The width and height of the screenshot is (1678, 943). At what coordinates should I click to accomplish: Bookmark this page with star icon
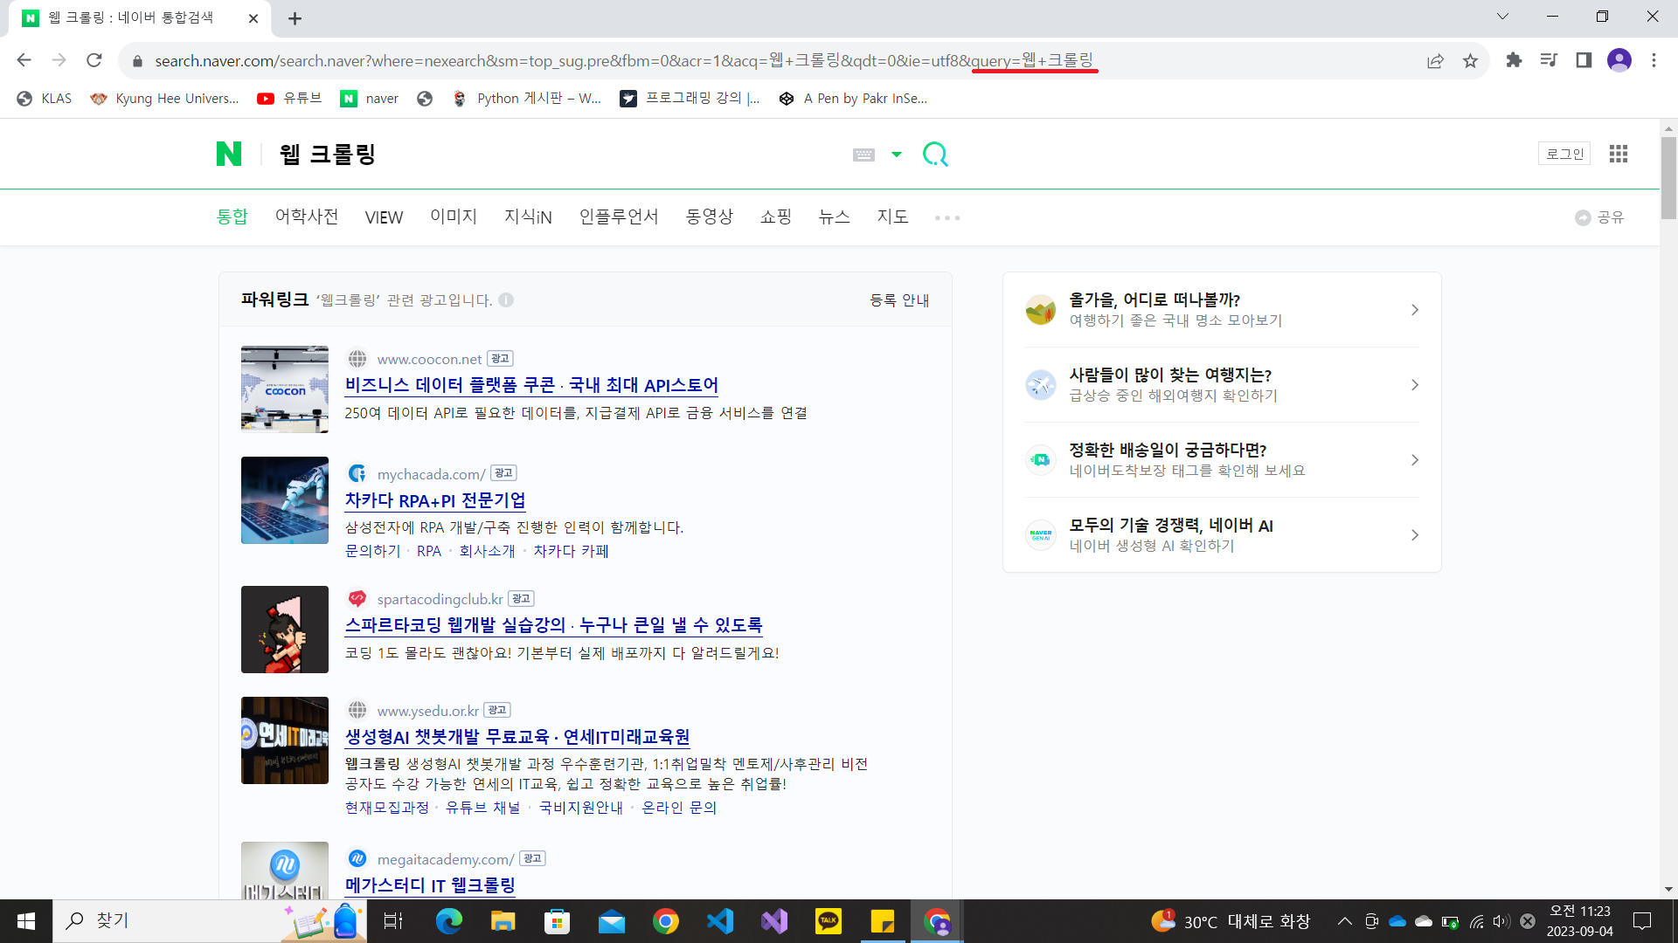pyautogui.click(x=1470, y=60)
